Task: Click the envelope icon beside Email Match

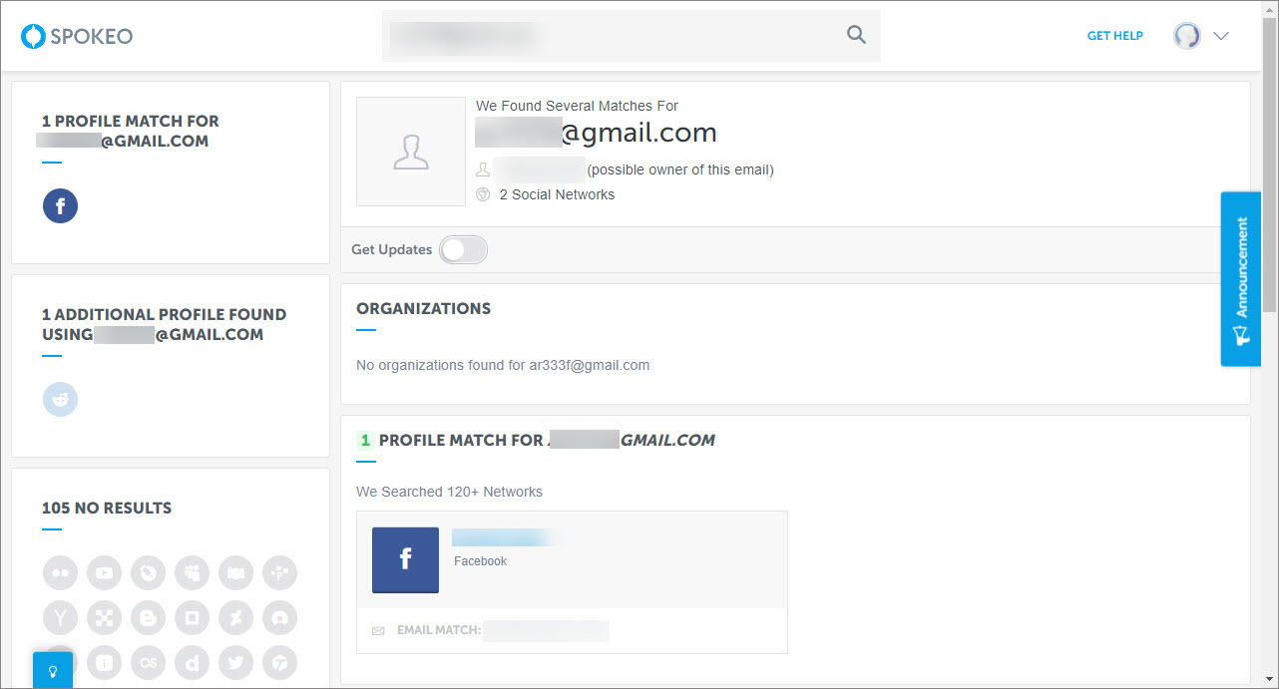Action: 378,631
